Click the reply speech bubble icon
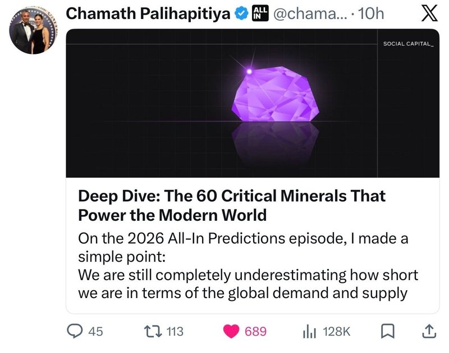Viewport: 449px width, 353px height. point(76,331)
